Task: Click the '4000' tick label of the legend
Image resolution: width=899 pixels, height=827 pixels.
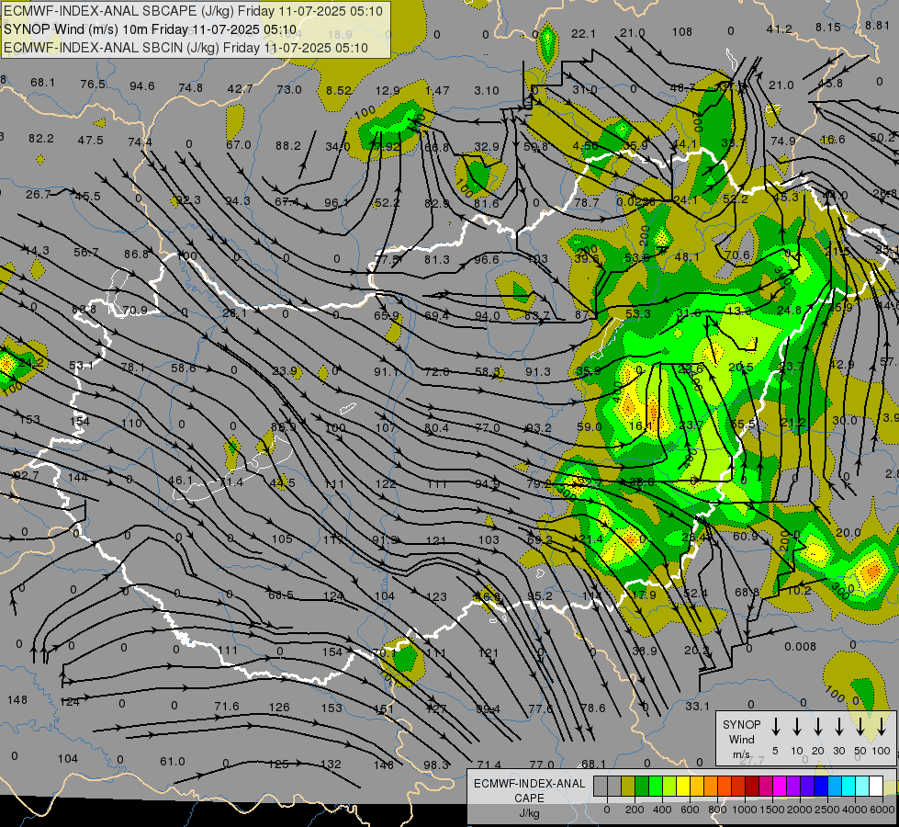Action: coord(855,810)
